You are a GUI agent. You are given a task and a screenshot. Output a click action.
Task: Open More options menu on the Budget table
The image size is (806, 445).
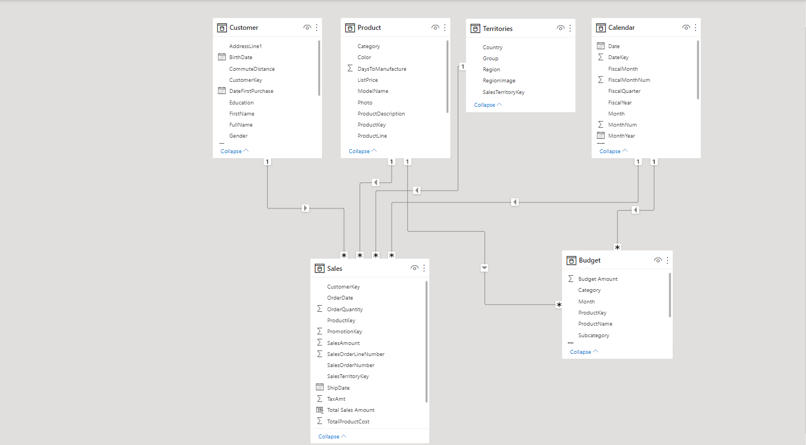pyautogui.click(x=667, y=260)
